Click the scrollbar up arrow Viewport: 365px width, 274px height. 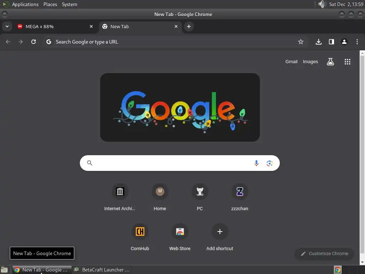click(362, 53)
